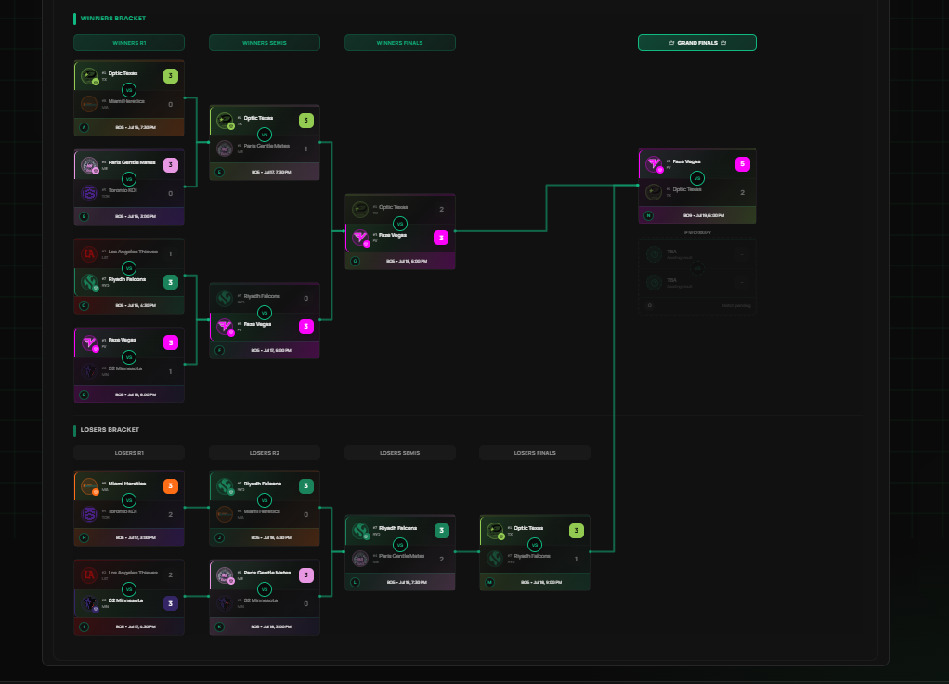Click the match M letter badge in Losers Finals
Viewport: 949px width, 684px height.
489,583
